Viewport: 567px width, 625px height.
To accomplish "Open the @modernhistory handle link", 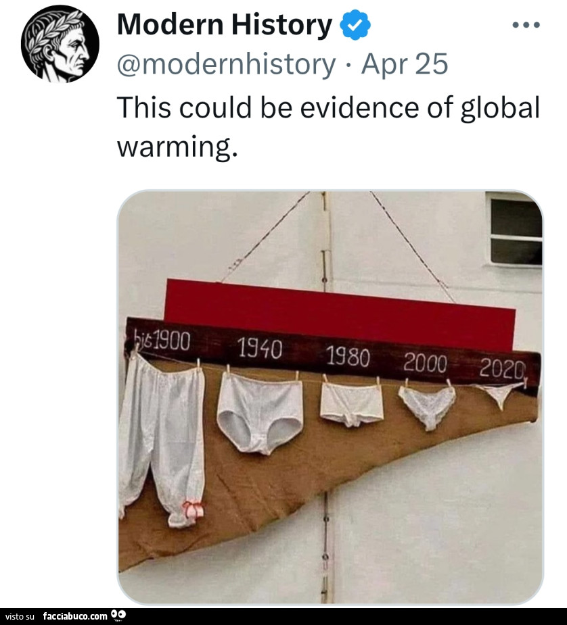I will pyautogui.click(x=226, y=64).
